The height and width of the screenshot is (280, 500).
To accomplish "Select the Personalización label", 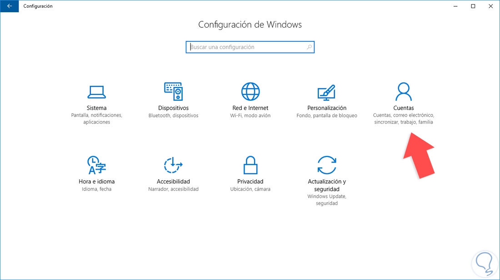I will click(x=327, y=108).
